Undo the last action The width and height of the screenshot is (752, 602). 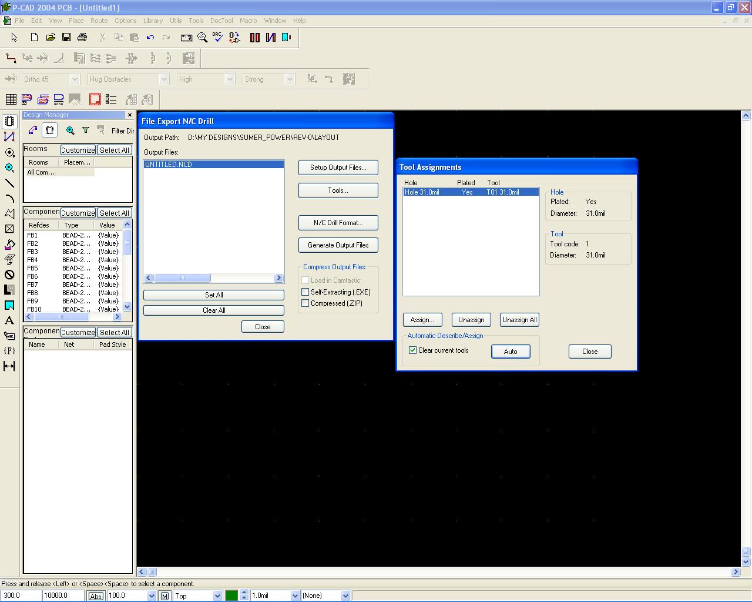pyautogui.click(x=150, y=37)
